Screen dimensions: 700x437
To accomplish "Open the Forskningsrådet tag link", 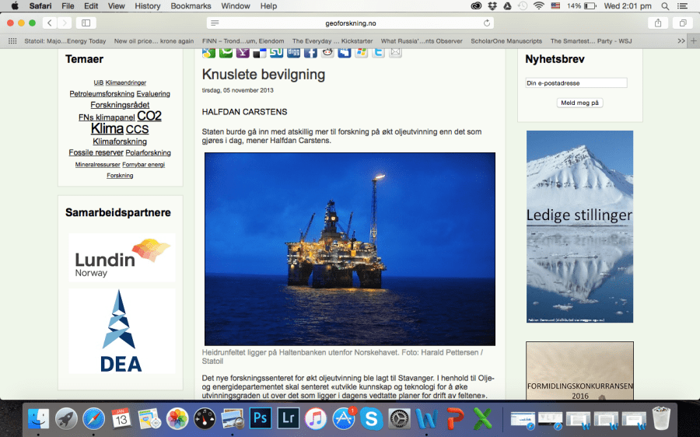I will click(120, 105).
